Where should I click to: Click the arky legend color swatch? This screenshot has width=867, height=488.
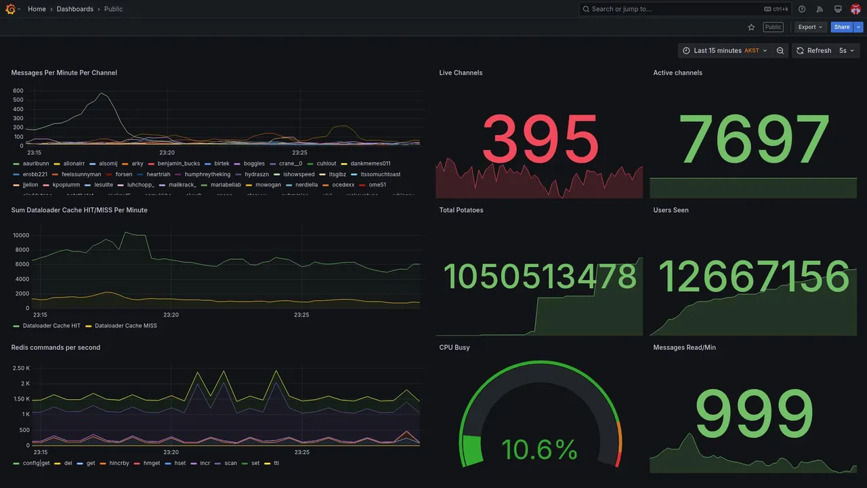point(125,164)
